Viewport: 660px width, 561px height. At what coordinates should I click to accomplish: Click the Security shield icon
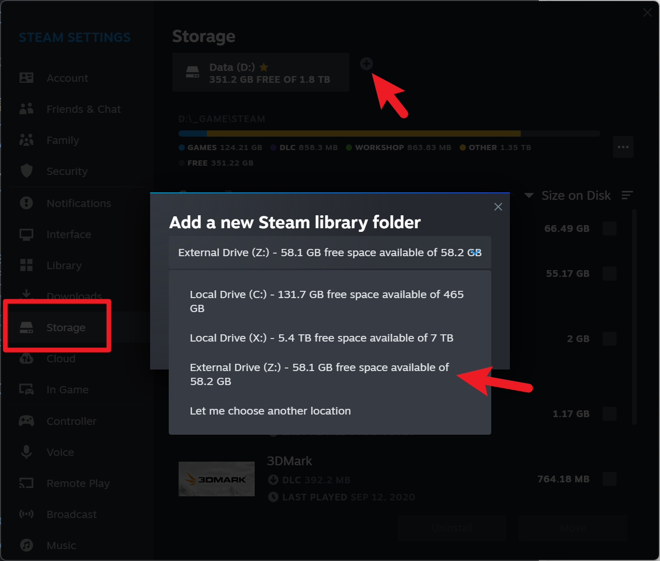coord(26,171)
